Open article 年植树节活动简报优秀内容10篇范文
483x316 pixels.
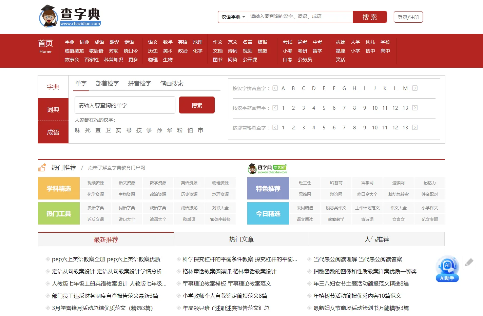358,296
